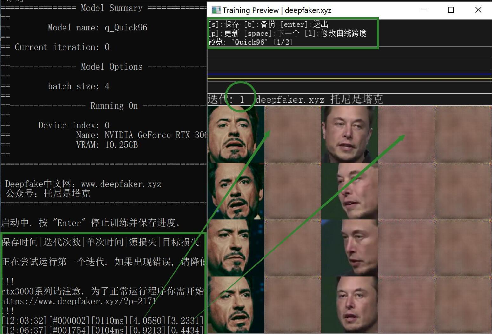Screen dimensions: 492x334
Task: Click the '公众号: 托尼是塔克' console line
Action: click(x=48, y=193)
